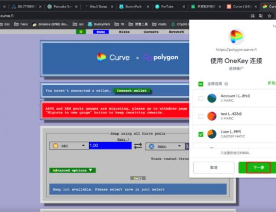Click the polygon logo in the banner
276x212 pixels.
coord(161,57)
